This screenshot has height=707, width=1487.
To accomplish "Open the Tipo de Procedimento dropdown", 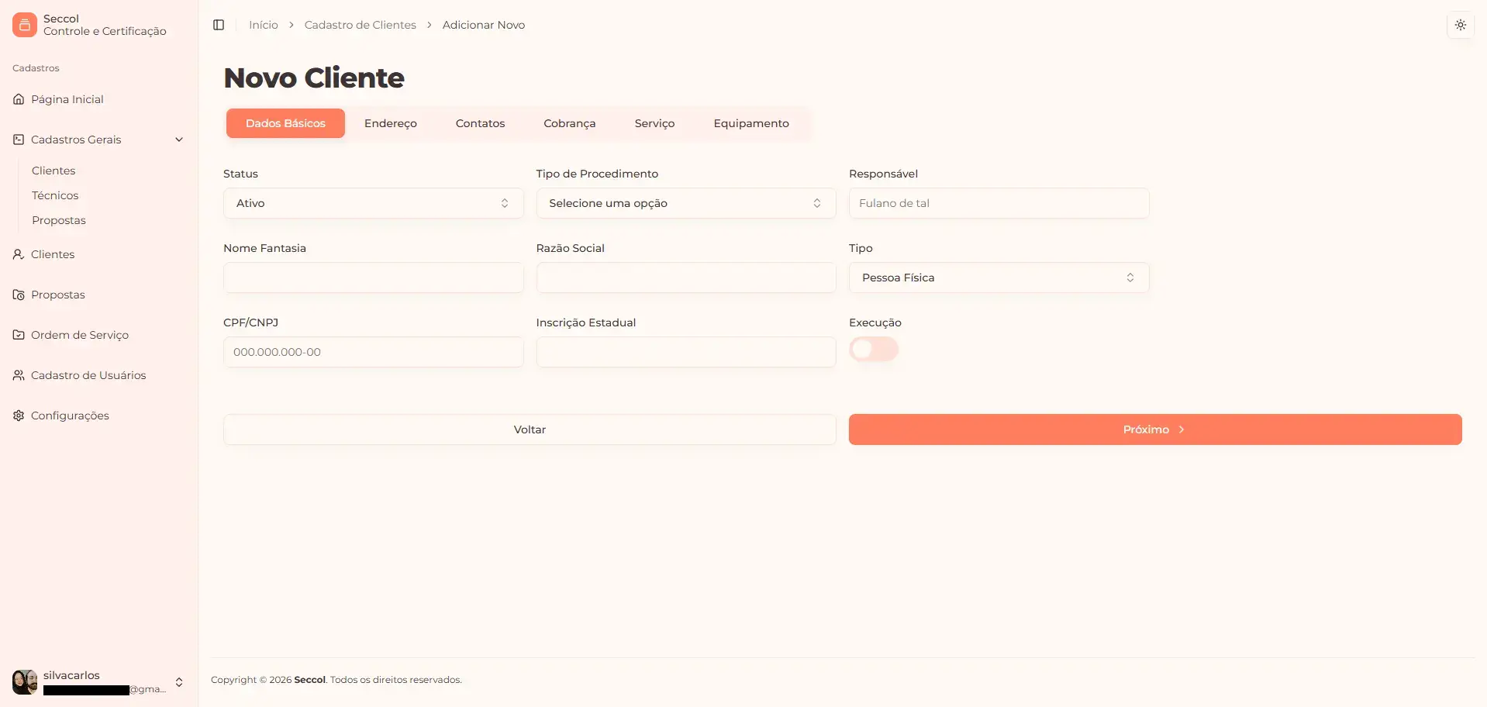I will [685, 203].
